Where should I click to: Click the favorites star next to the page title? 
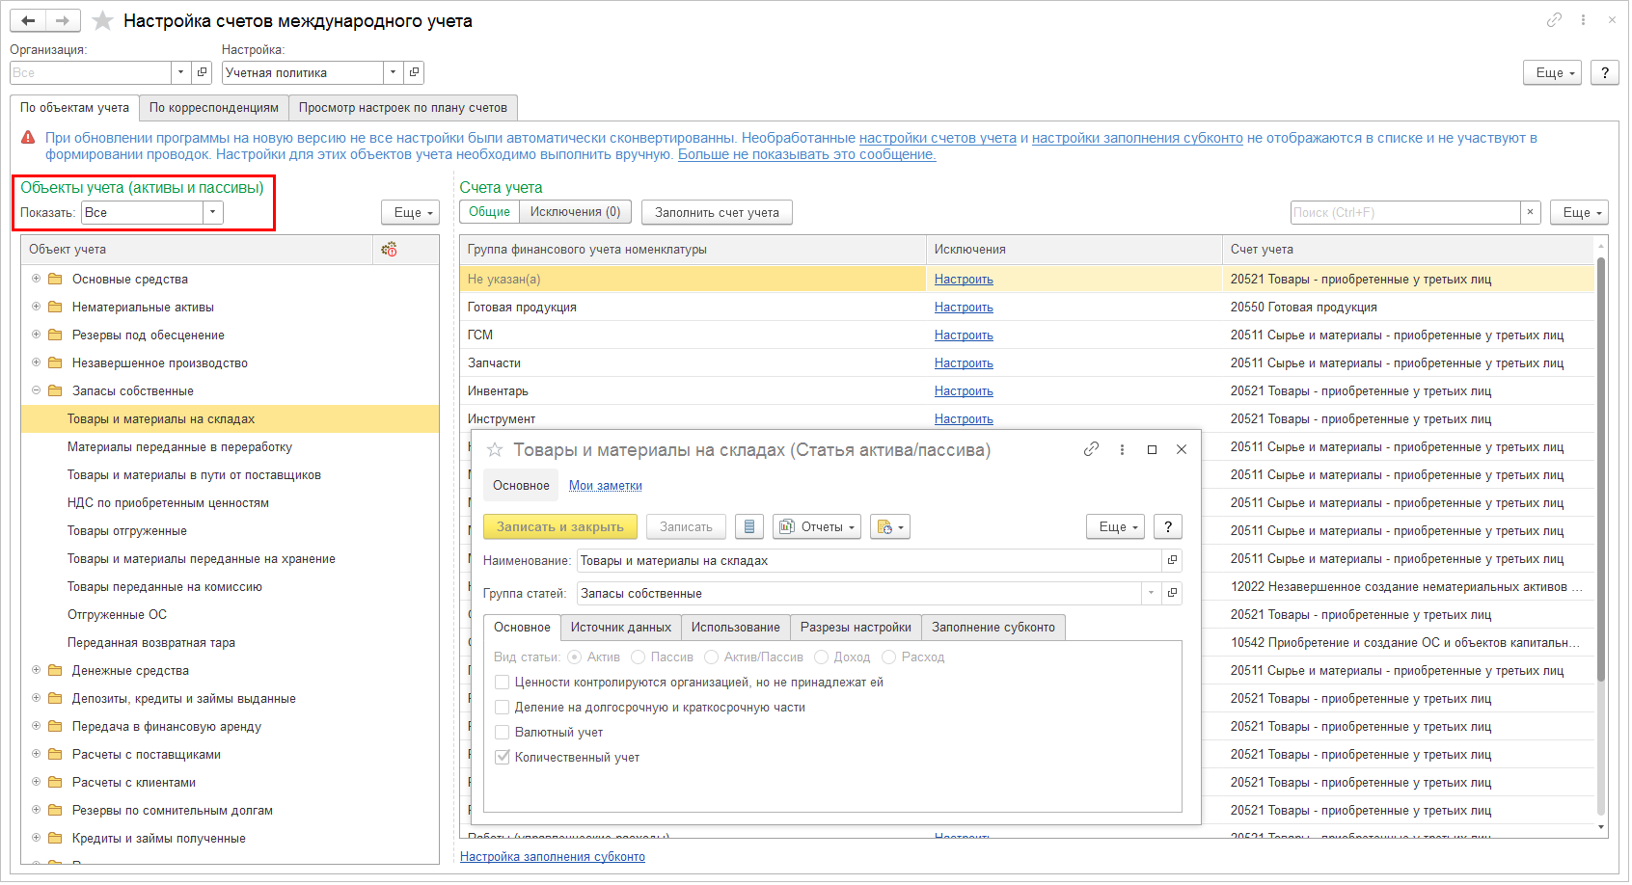point(103,20)
